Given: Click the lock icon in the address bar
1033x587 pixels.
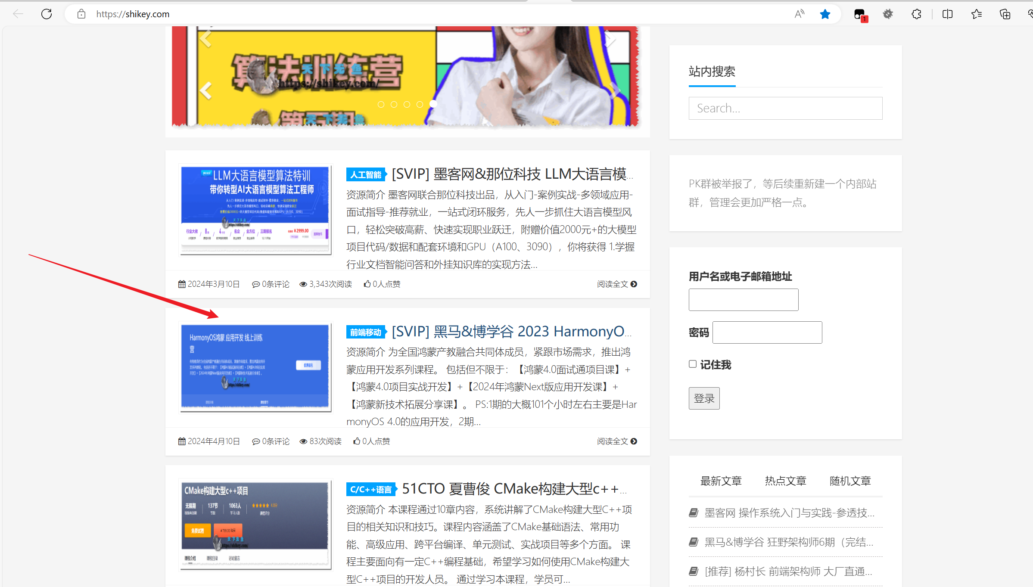Looking at the screenshot, I should click(x=81, y=13).
